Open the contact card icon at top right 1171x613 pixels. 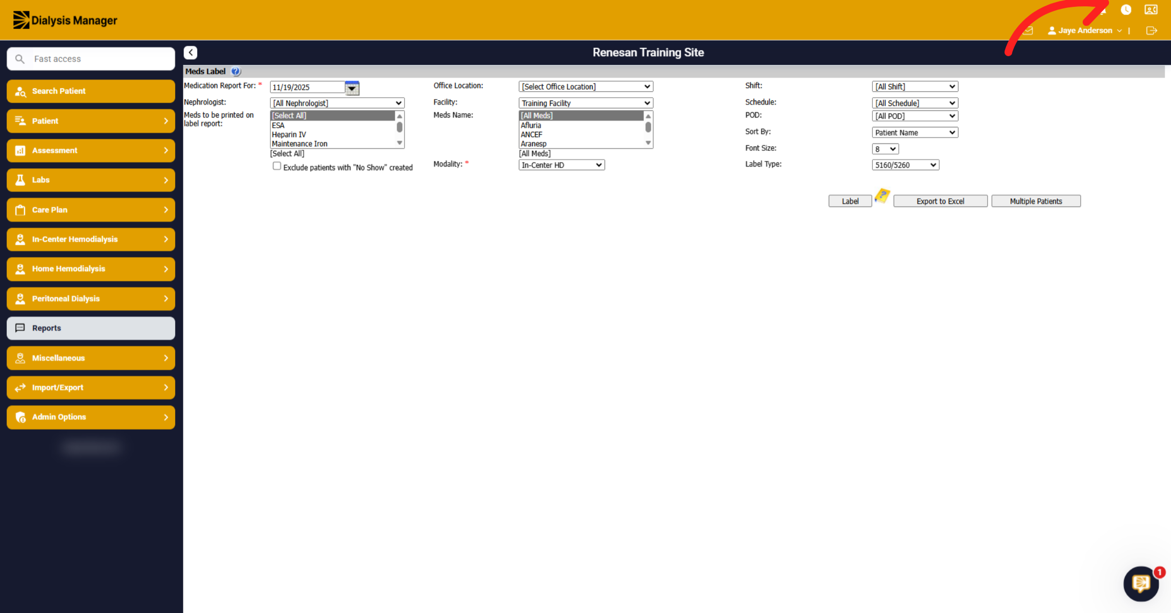click(x=1151, y=10)
